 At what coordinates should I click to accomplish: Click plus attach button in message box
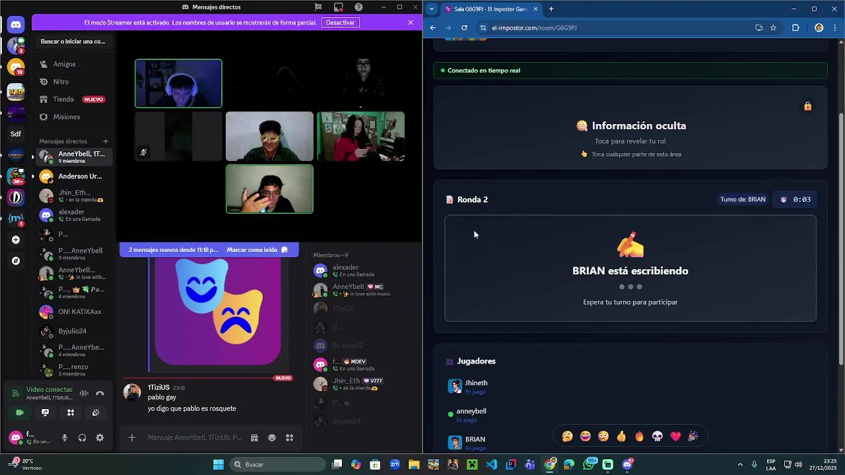click(x=132, y=437)
